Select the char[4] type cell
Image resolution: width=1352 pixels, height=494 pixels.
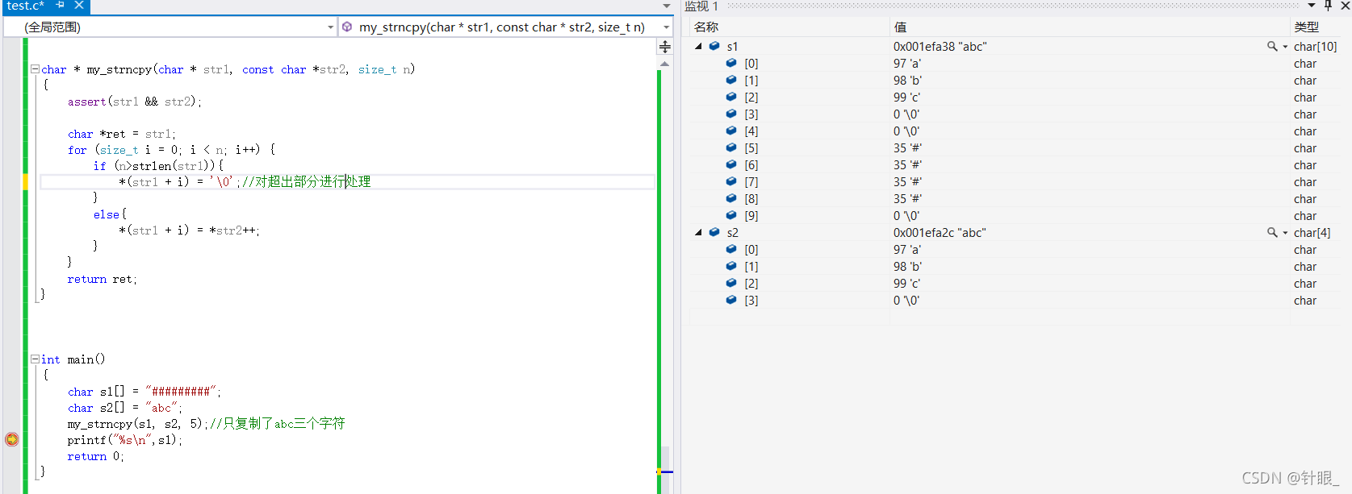point(1312,233)
